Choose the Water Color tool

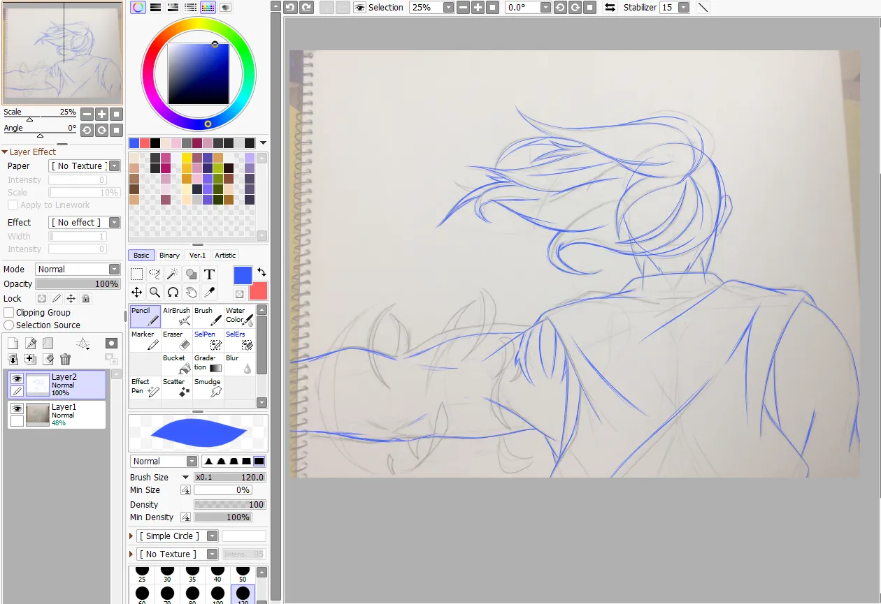coord(240,316)
